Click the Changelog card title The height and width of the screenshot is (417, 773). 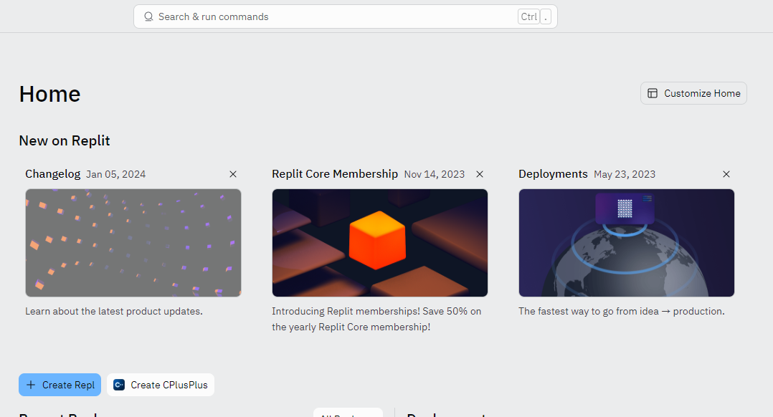(x=53, y=174)
